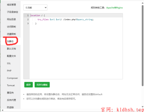
Task: Click inside the rewrite rule code editor
Action: click(73, 46)
